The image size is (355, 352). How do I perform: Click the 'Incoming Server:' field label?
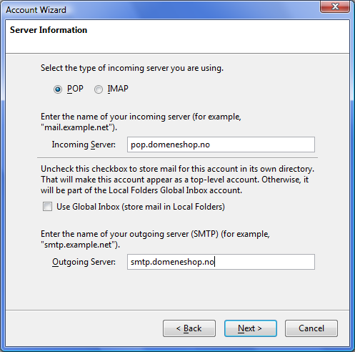pos(84,145)
